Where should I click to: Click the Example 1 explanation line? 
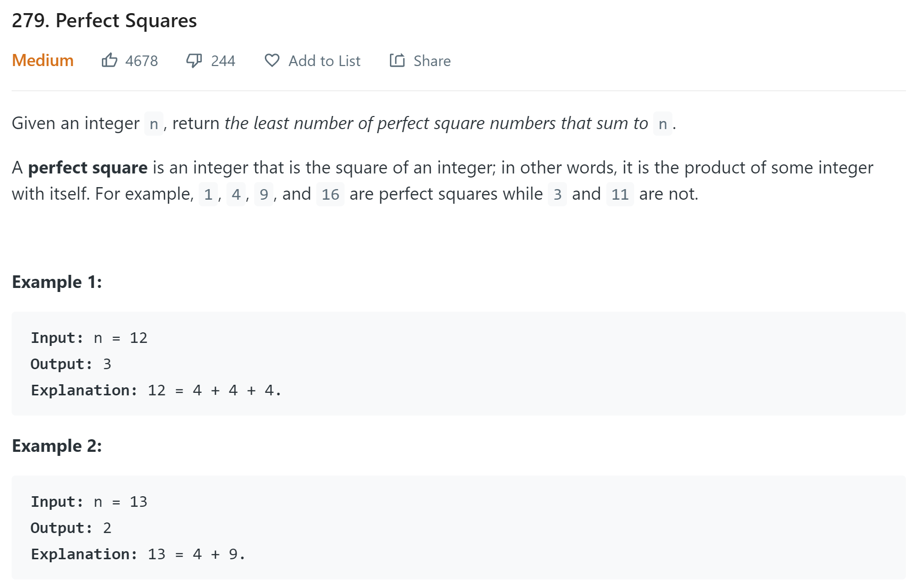click(x=156, y=390)
